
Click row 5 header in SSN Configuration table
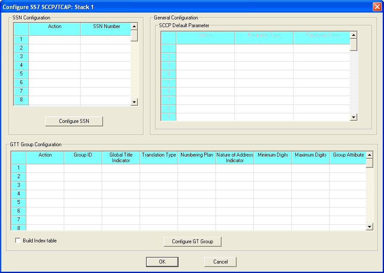point(21,74)
